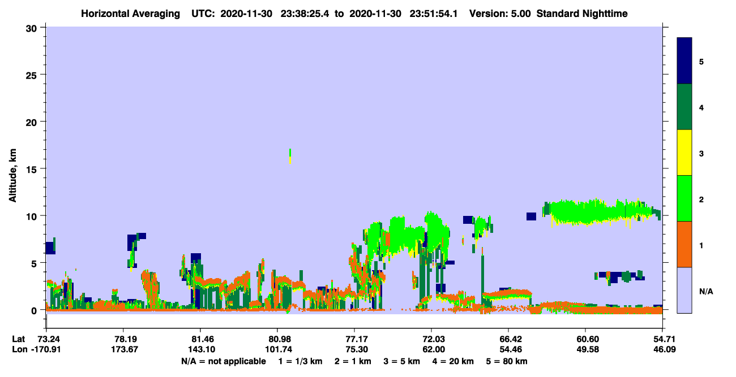Click 'Version: 5.00' in the title

coord(500,14)
